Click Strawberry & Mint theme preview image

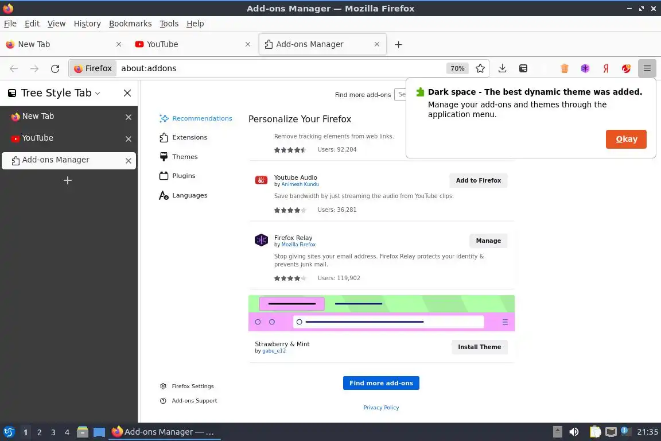click(x=381, y=313)
